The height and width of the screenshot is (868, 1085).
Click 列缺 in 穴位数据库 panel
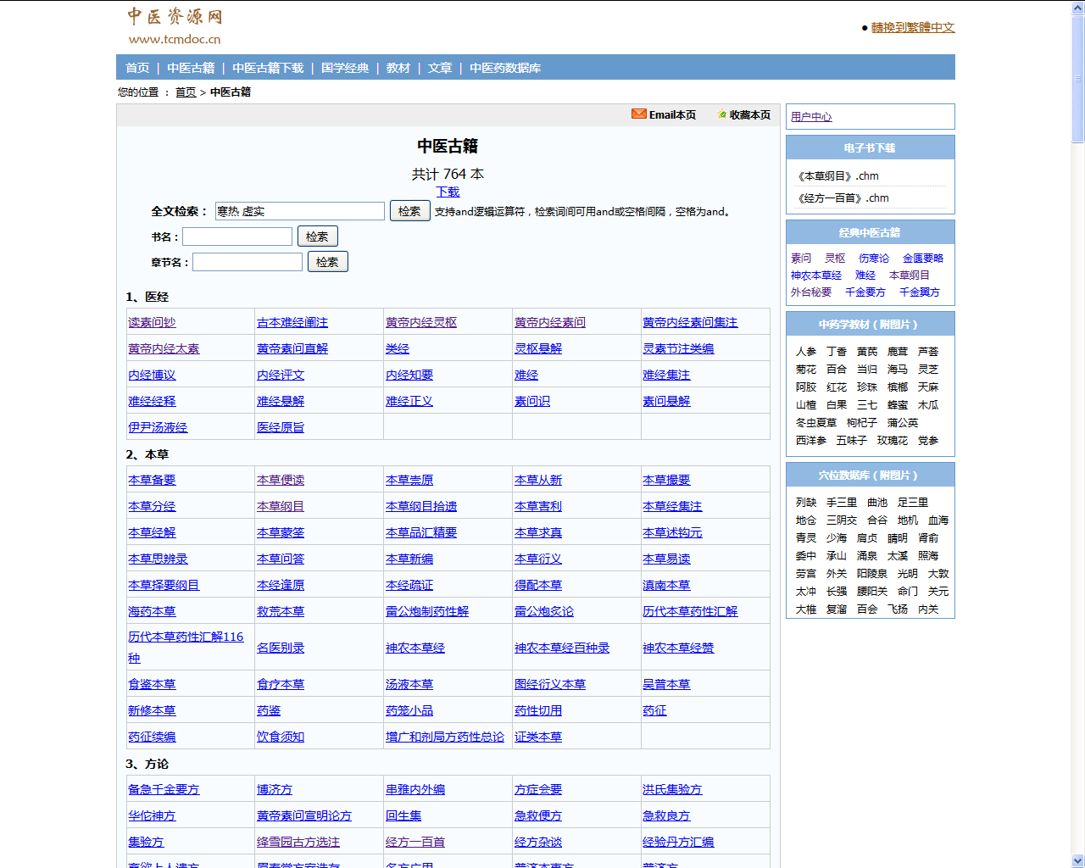pyautogui.click(x=806, y=503)
